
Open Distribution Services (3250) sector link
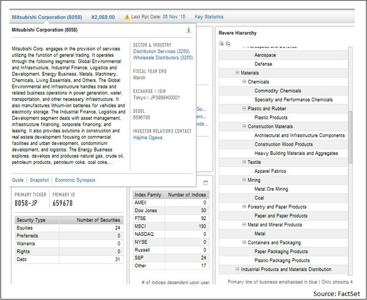[x=161, y=51]
